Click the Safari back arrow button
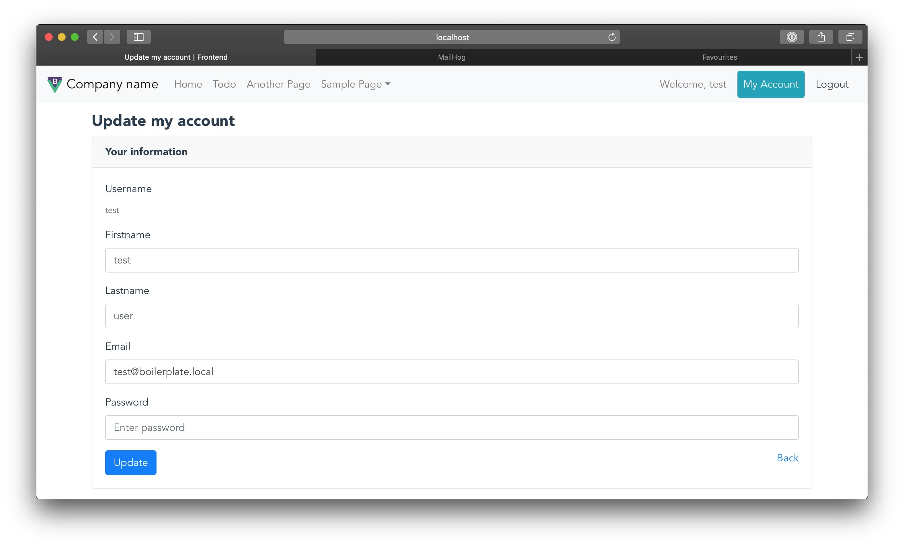The image size is (904, 547). 95,37
